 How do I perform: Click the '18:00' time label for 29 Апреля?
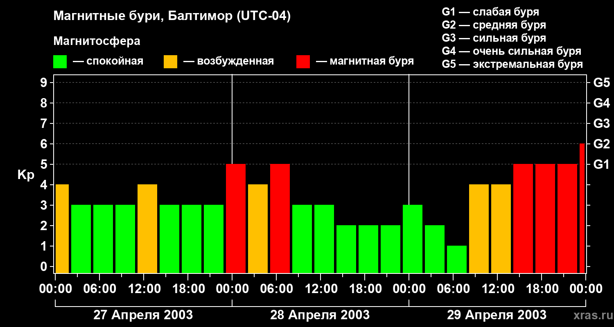542,289
